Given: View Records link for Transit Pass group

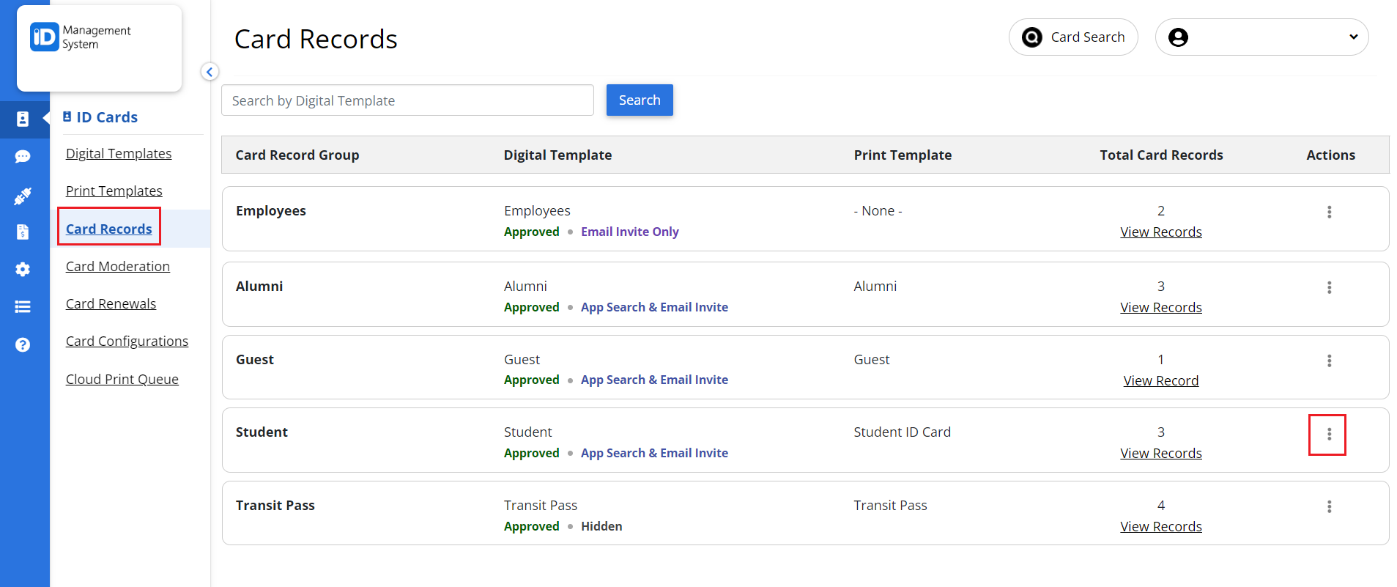Looking at the screenshot, I should coord(1161,526).
